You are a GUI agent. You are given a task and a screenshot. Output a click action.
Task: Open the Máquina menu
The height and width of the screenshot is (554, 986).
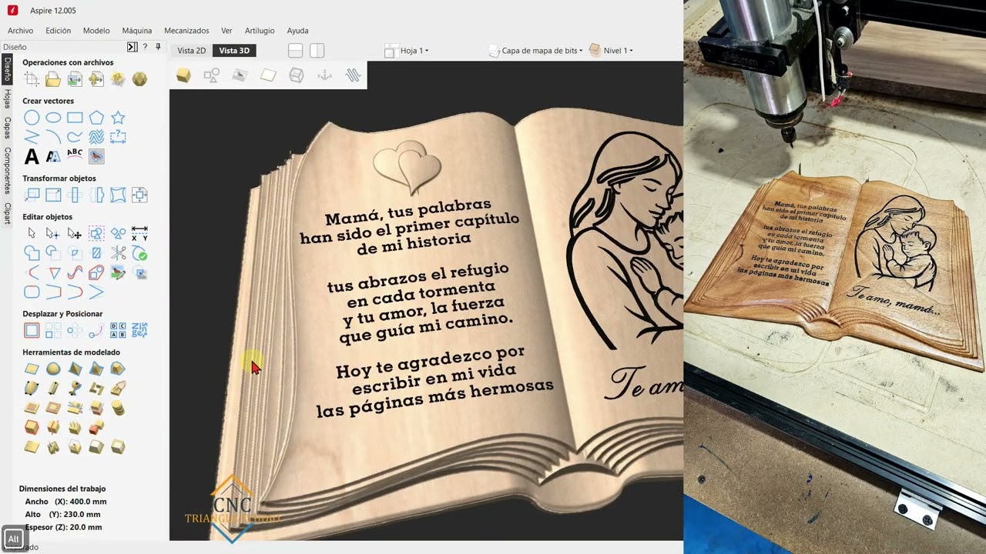137,31
